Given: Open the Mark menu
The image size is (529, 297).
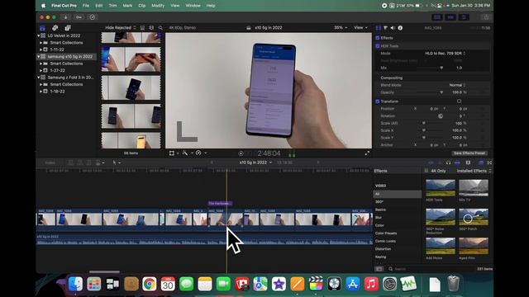Looking at the screenshot, I should click(x=127, y=6).
